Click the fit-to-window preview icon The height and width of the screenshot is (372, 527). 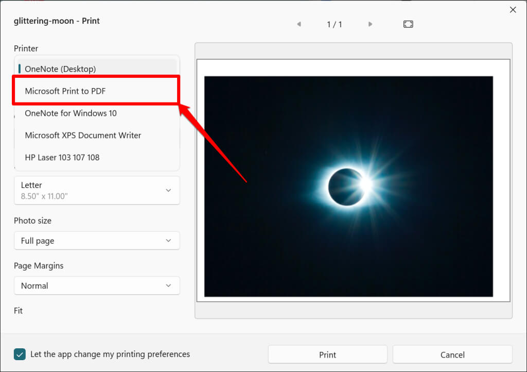pos(408,24)
